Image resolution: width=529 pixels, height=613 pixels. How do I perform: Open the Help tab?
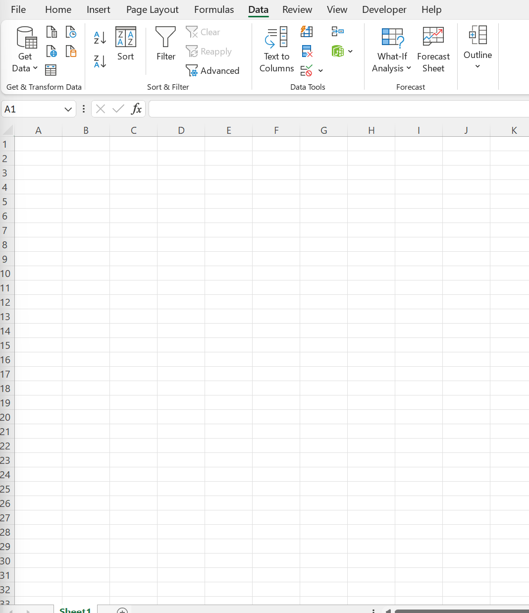431,9
